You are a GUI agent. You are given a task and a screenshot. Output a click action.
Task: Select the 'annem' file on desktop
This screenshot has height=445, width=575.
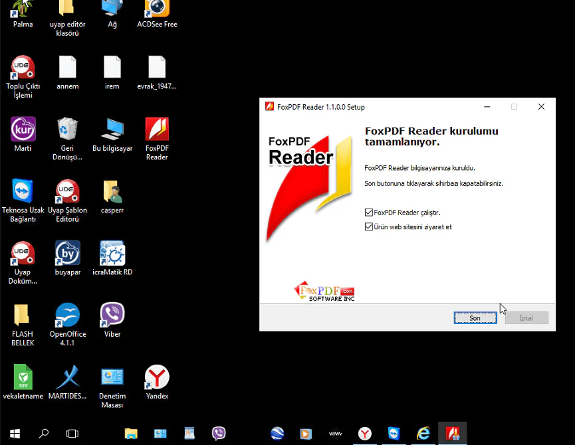pyautogui.click(x=68, y=72)
